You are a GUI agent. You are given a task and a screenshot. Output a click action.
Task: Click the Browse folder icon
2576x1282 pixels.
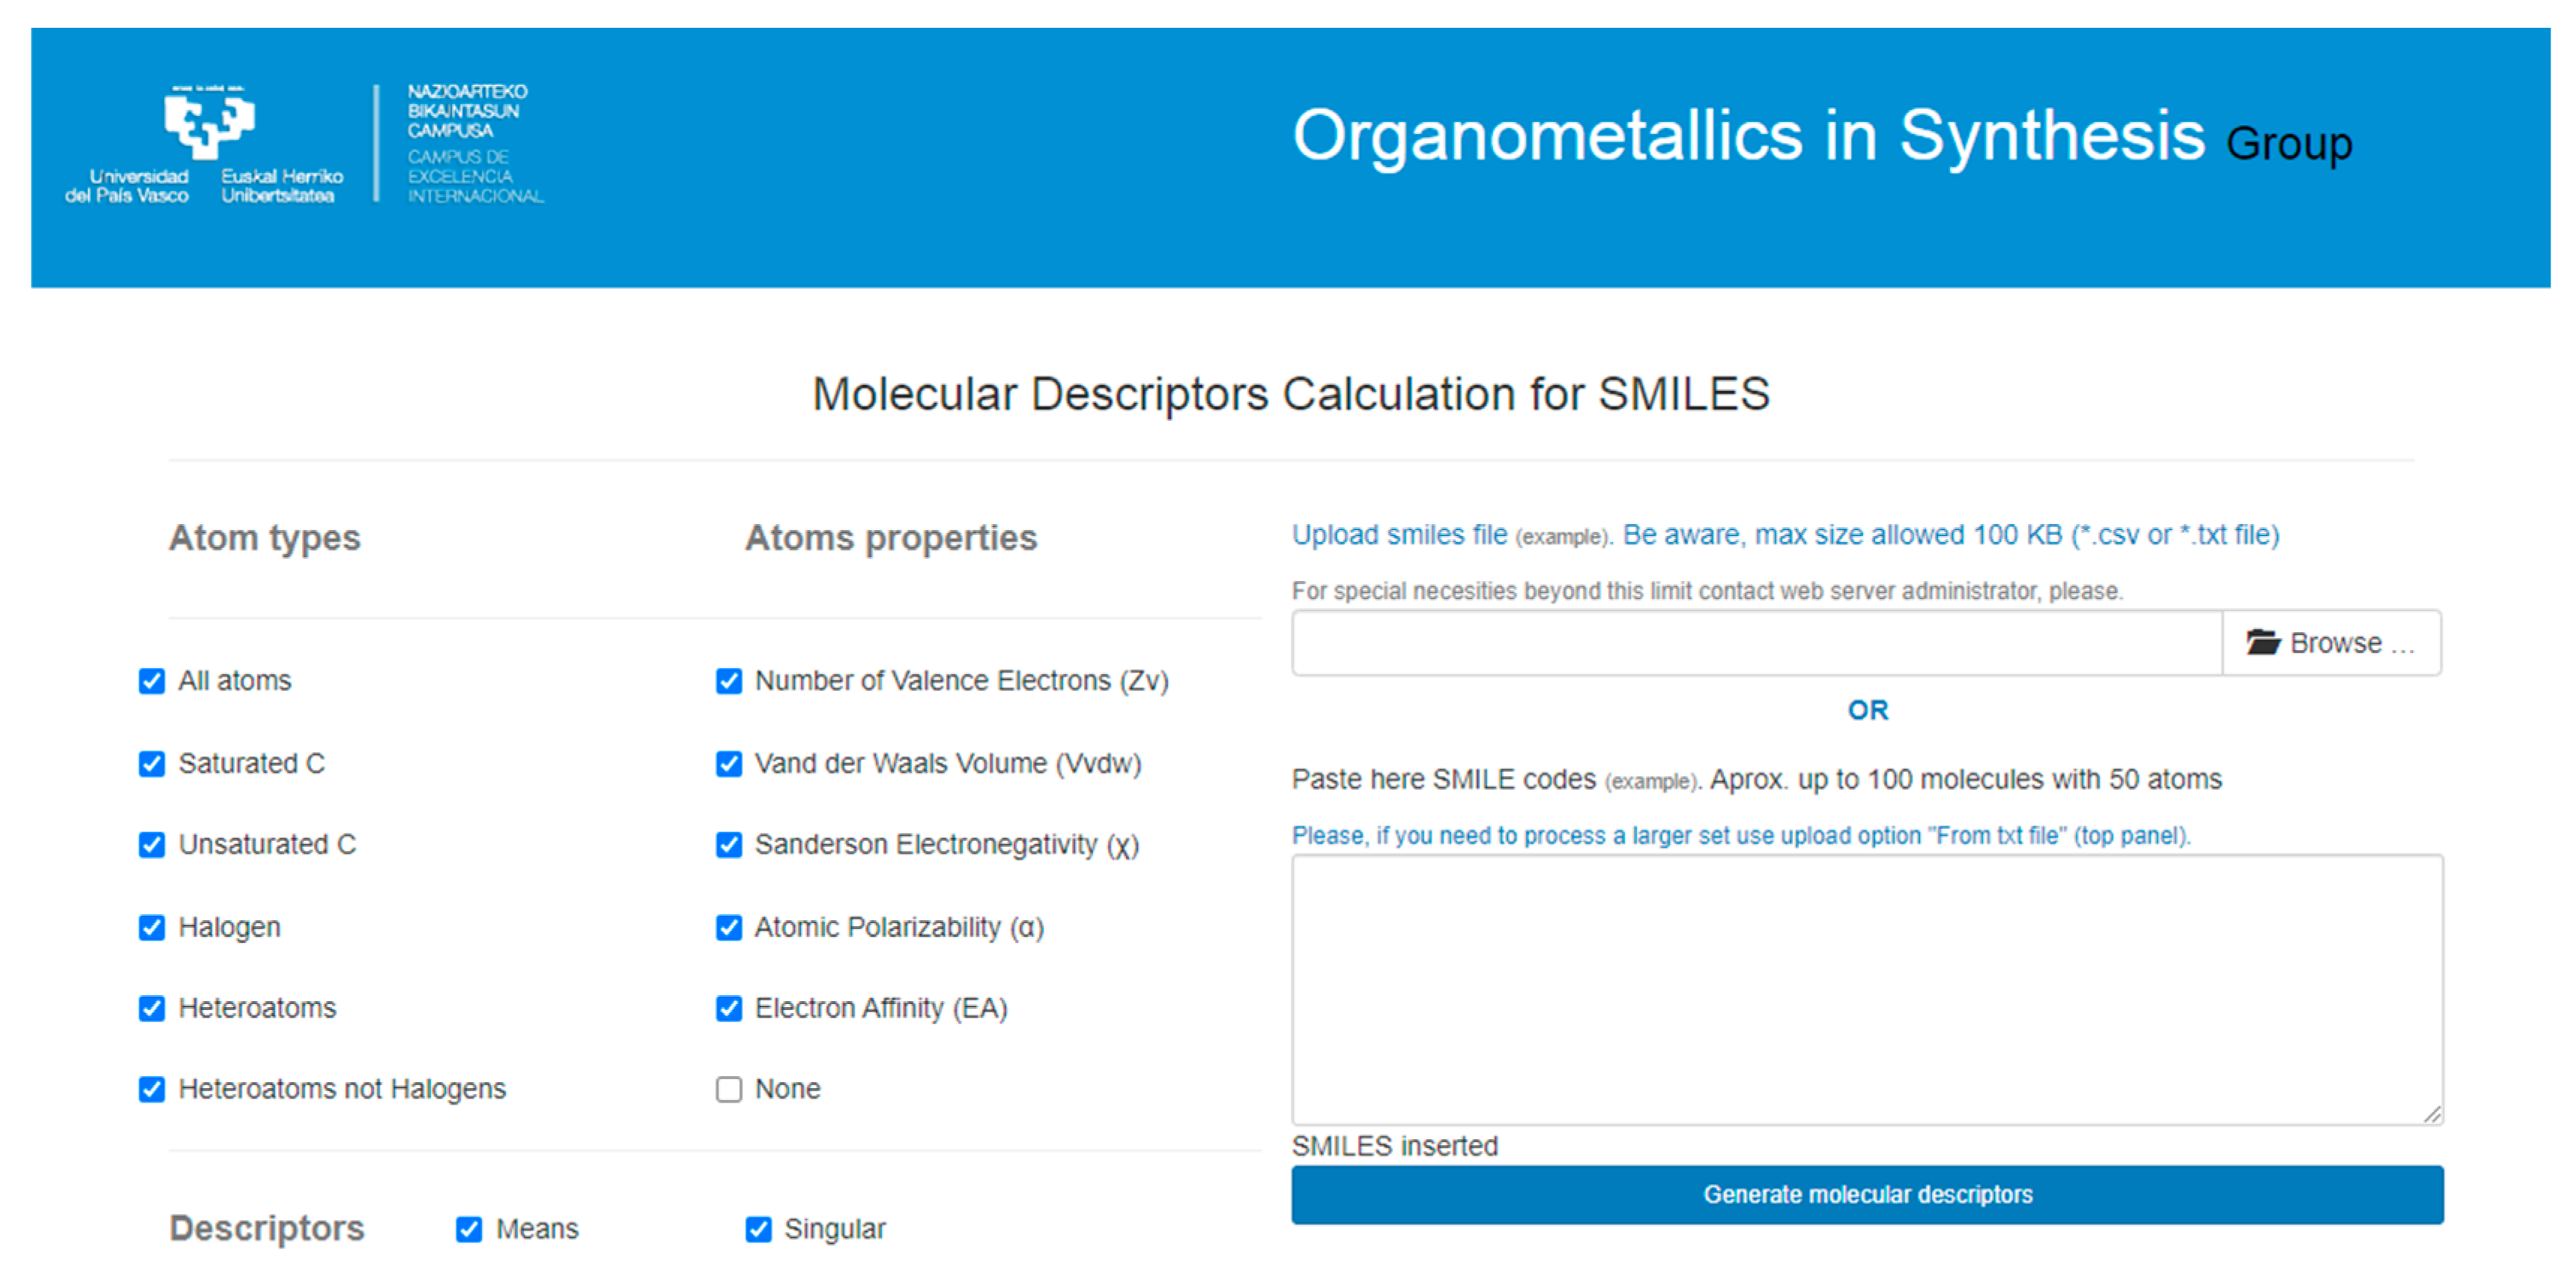(2262, 642)
